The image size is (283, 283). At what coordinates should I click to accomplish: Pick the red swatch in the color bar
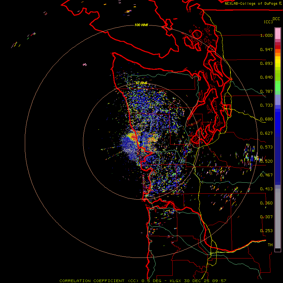[x=278, y=47]
